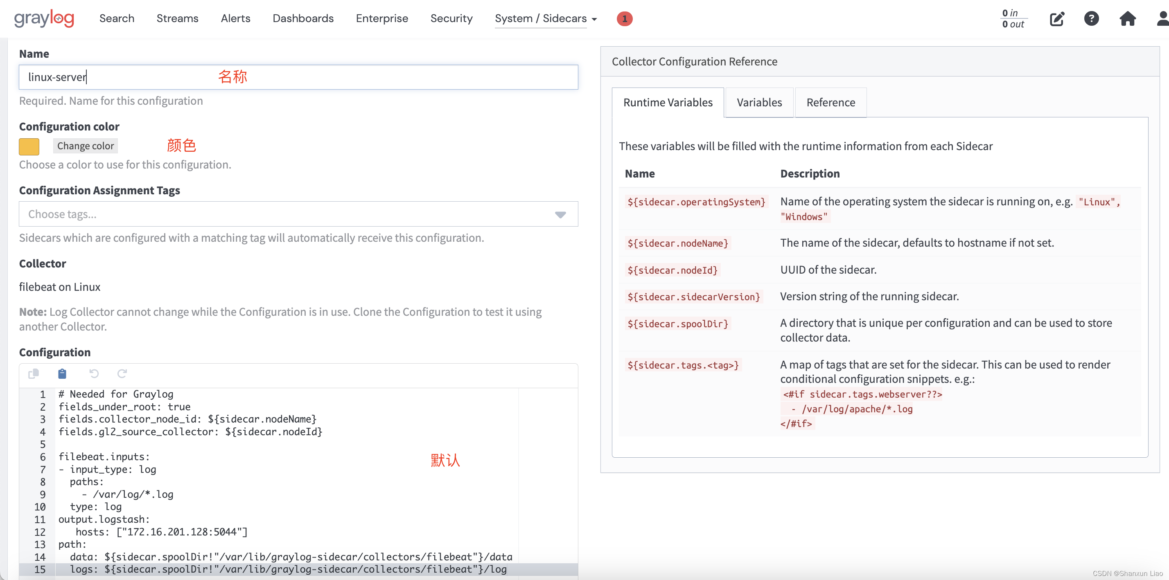1169x580 pixels.
Task: Open the help question mark icon
Action: [x=1091, y=18]
